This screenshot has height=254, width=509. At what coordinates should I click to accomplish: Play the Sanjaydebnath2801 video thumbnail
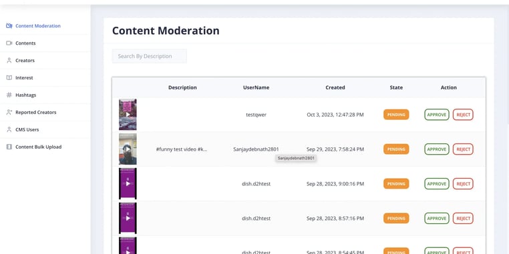click(128, 149)
